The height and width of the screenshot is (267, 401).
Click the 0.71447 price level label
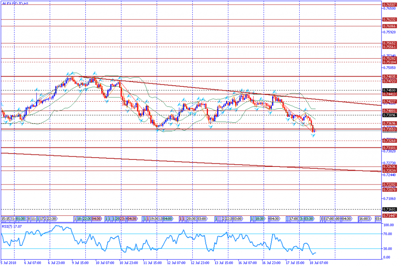click(x=390, y=216)
